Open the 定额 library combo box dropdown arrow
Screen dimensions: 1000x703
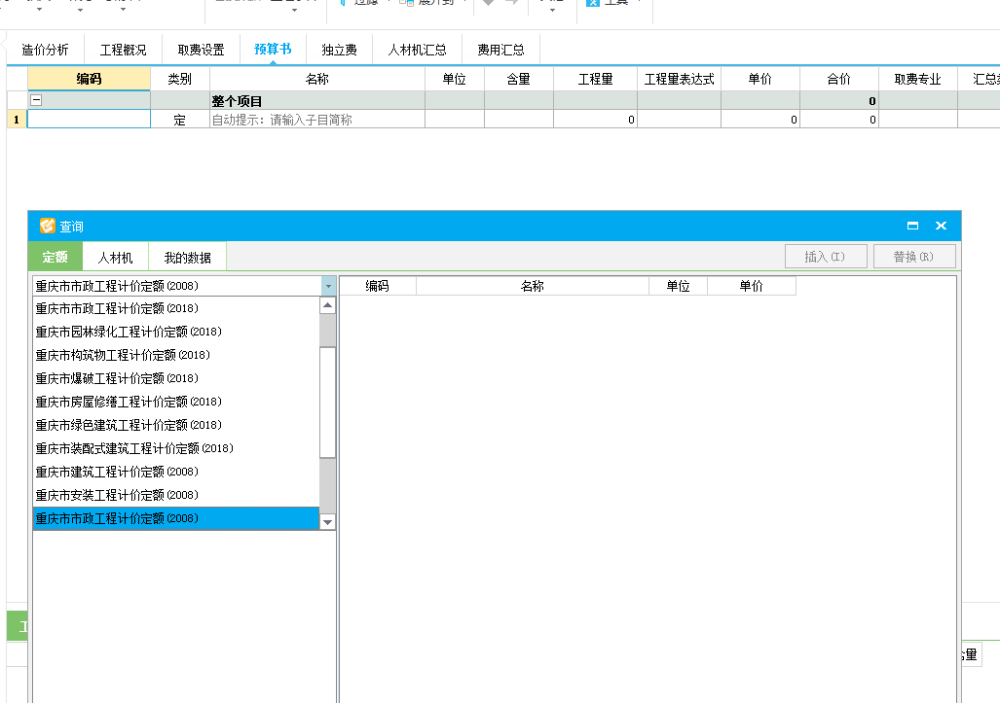(328, 286)
